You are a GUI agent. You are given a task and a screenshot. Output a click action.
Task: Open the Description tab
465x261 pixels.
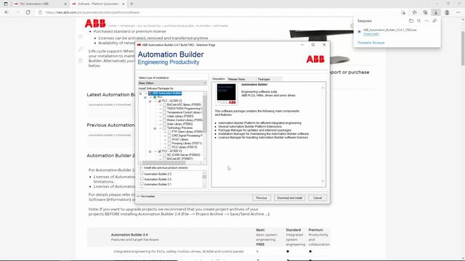tap(219, 79)
